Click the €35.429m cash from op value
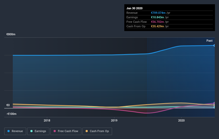This screenshot has height=139, width=219. click(157, 26)
